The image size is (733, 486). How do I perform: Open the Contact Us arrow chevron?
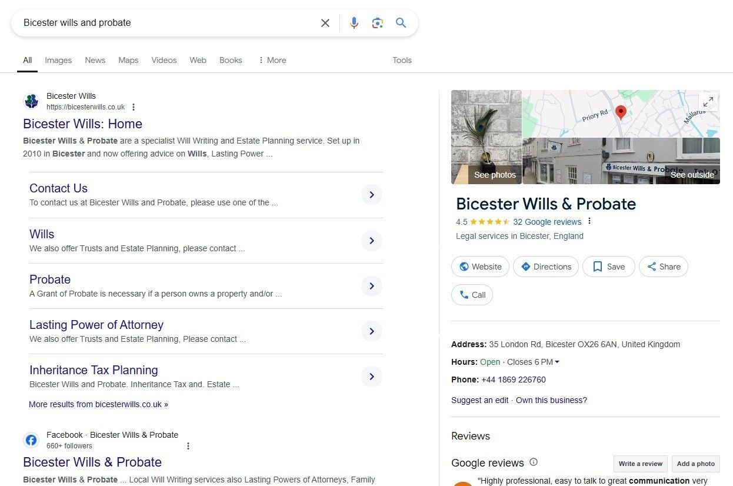coord(372,195)
